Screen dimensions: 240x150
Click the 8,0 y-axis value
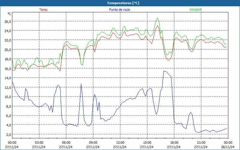pos(8,106)
